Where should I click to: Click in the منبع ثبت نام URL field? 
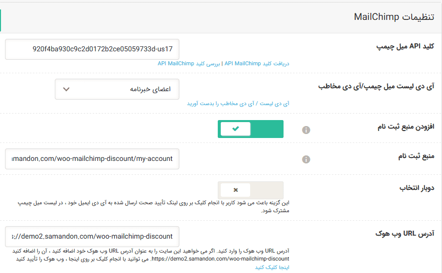92,158
